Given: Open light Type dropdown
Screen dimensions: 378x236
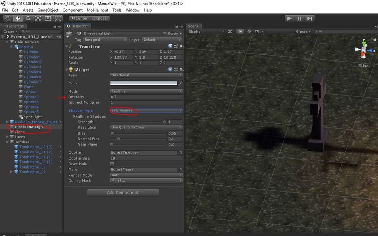Looking at the screenshot, I should pyautogui.click(x=146, y=75).
